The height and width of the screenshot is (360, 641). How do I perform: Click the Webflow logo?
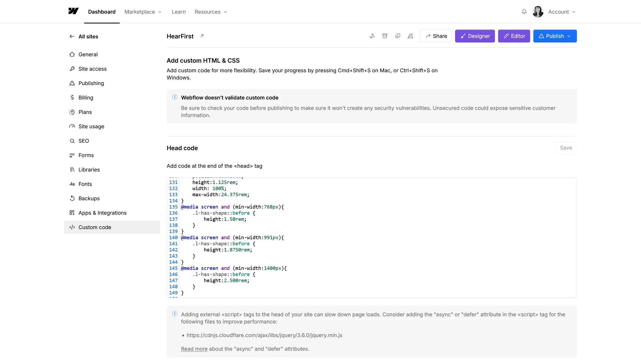[x=73, y=11]
